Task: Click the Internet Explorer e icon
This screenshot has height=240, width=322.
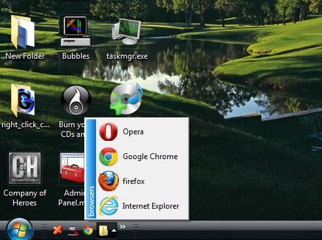Action: [x=108, y=205]
